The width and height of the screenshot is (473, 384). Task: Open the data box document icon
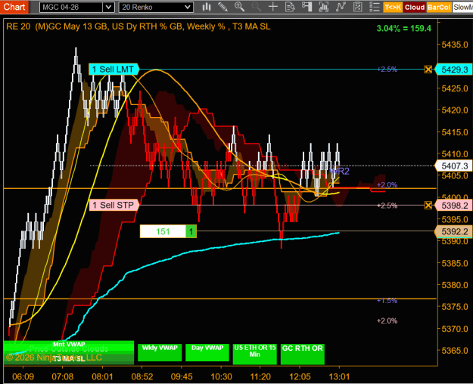pos(290,7)
